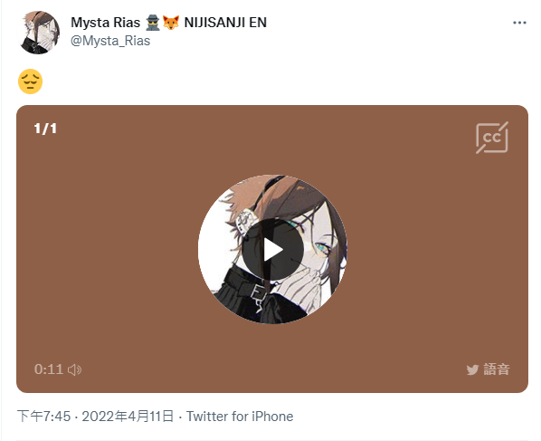Image resolution: width=541 pixels, height=441 pixels.
Task: Click the brown voice tweet card background
Action: [x=103, y=249]
